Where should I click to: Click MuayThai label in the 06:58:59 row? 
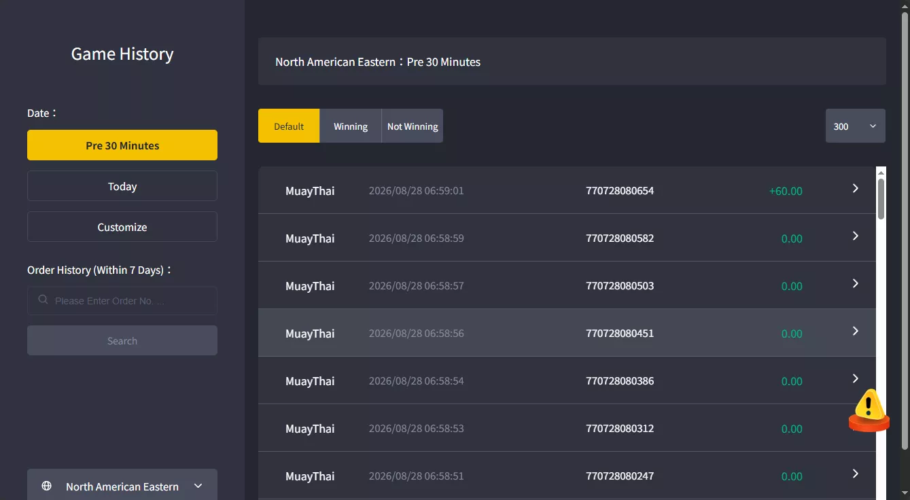coord(310,238)
